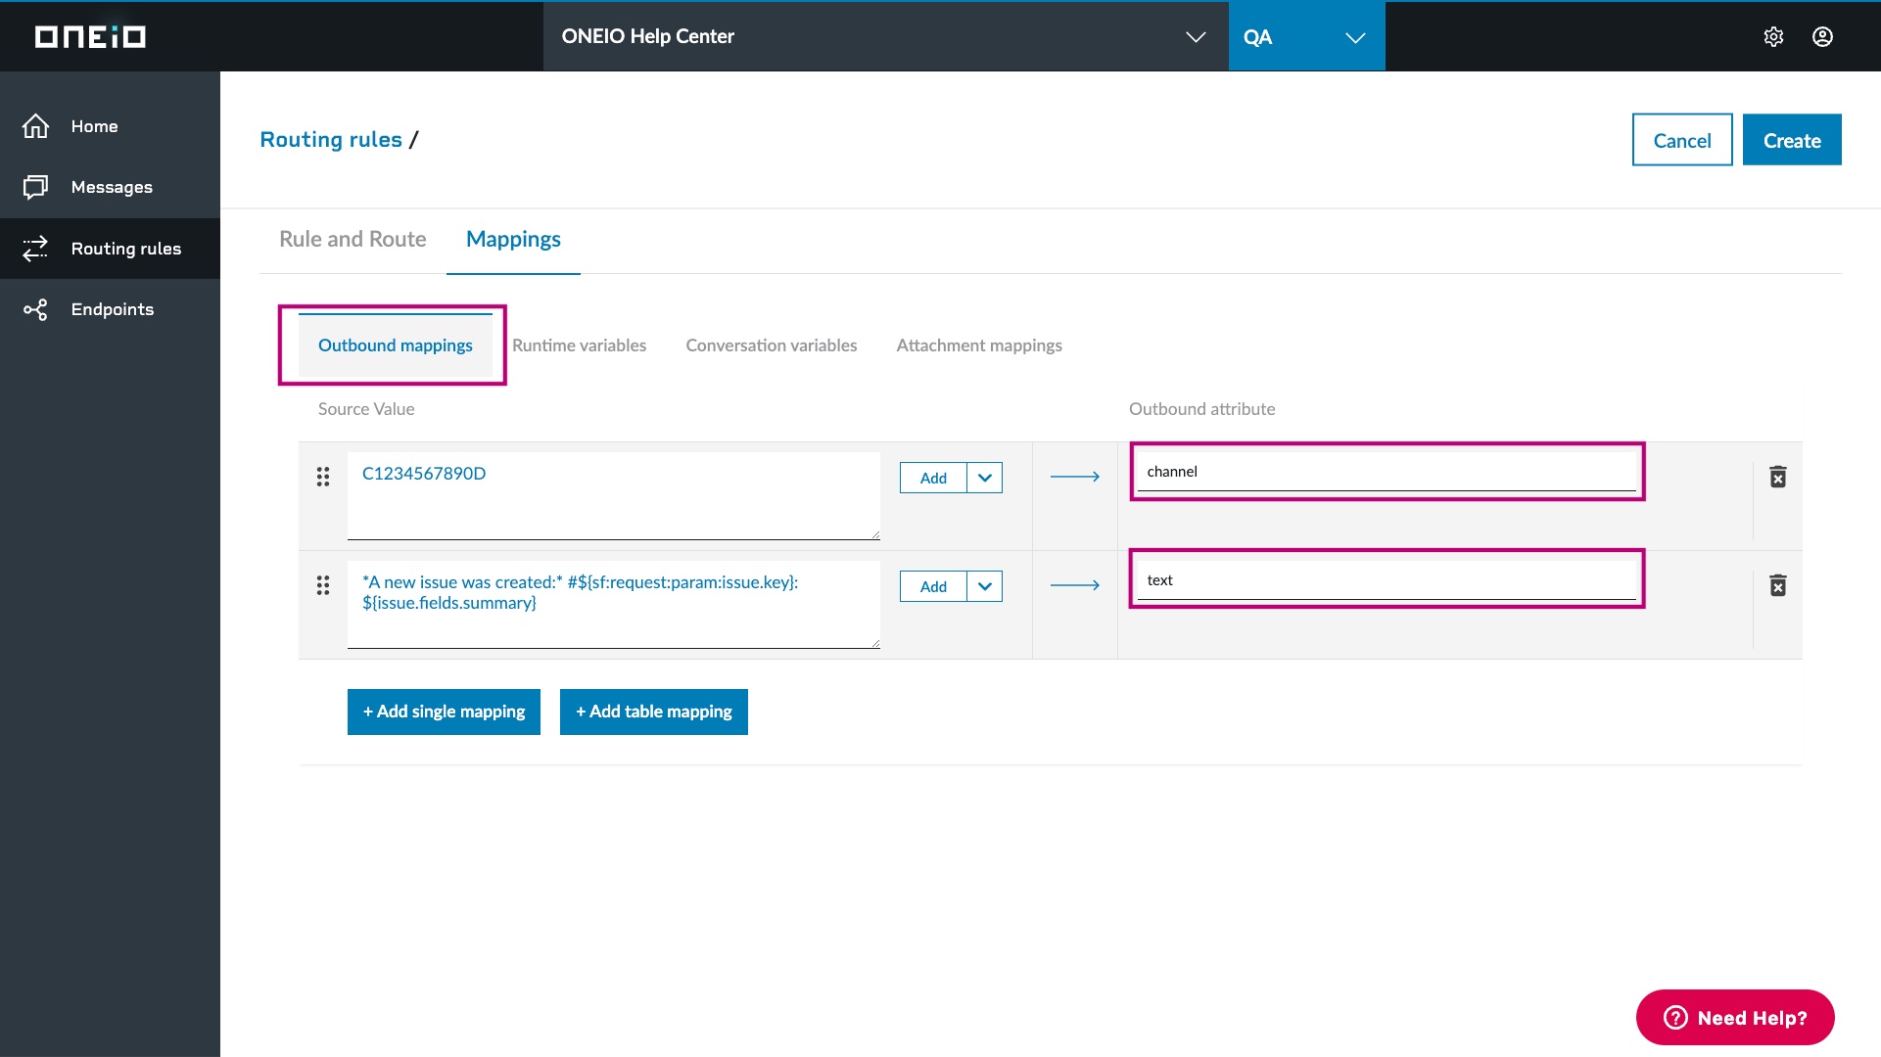Delete the text mapping row
Screen dimensions: 1881x1057
pyautogui.click(x=1778, y=585)
